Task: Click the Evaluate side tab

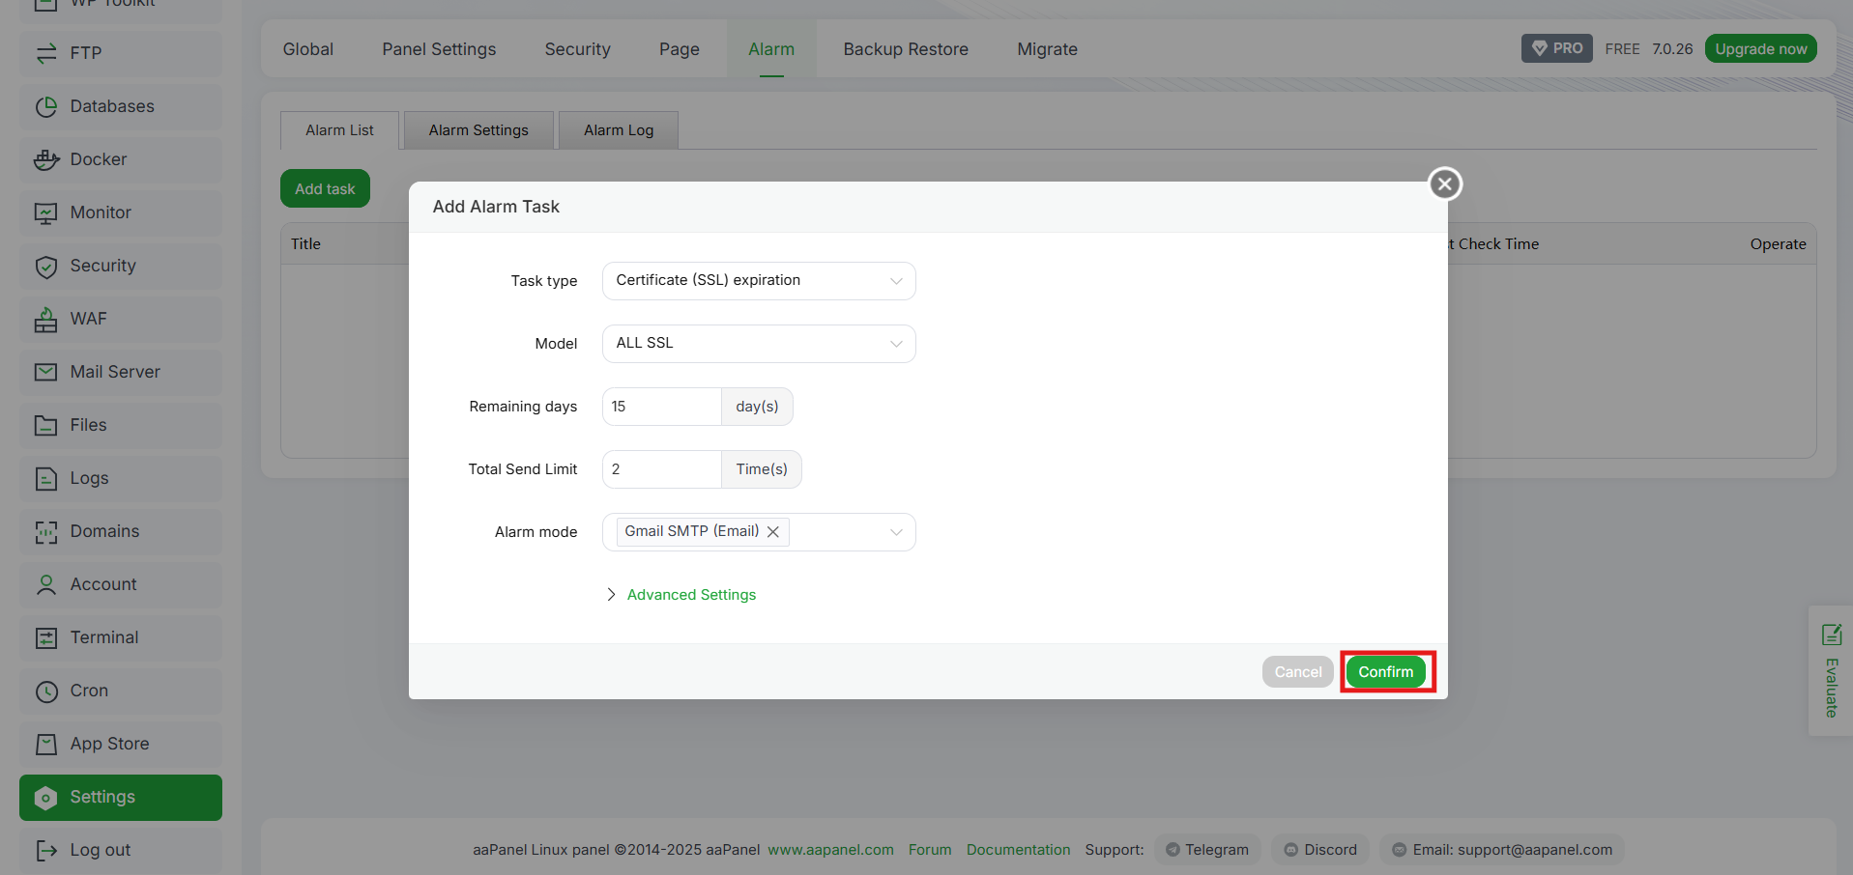Action: [x=1831, y=671]
